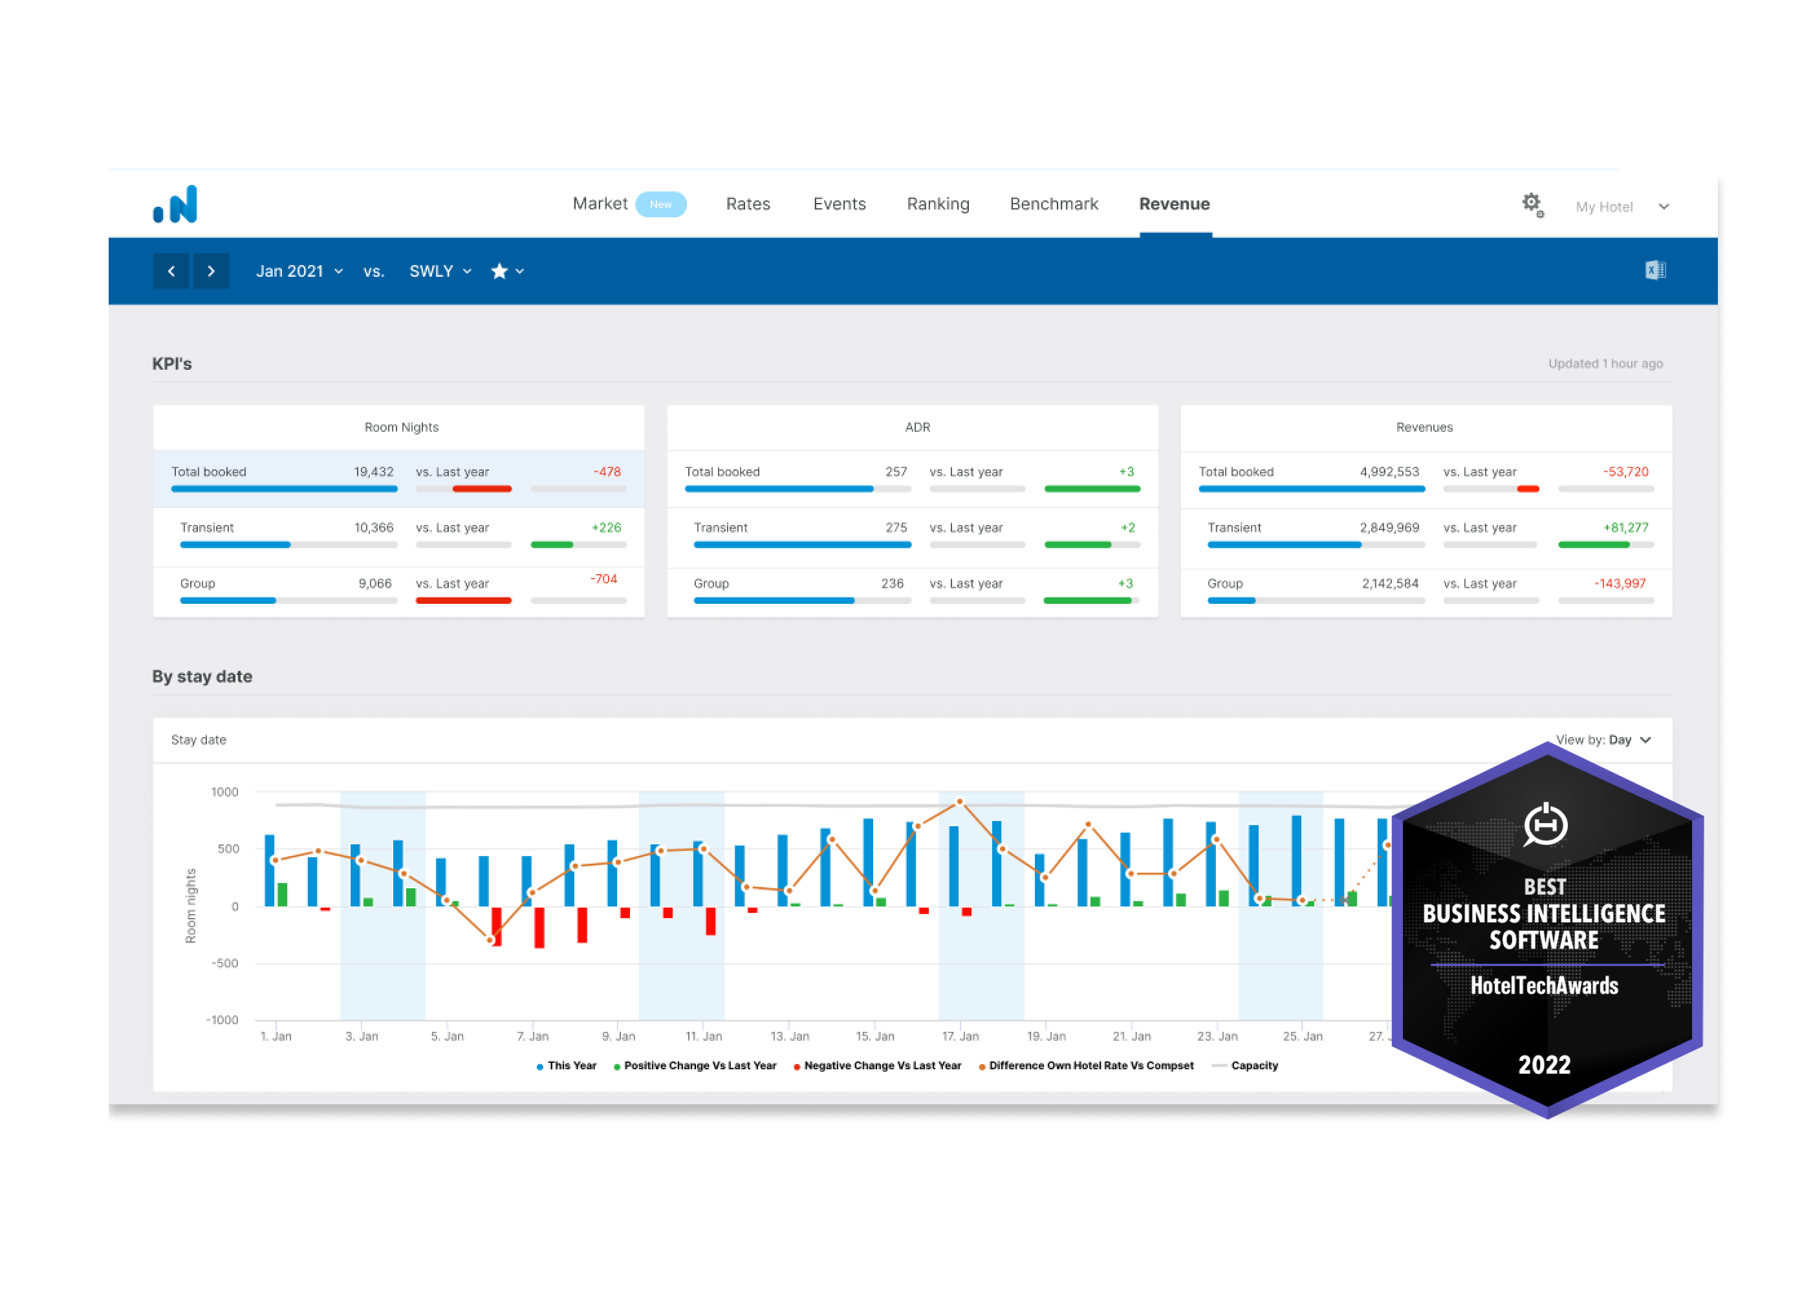Screen dimensions: 1811x1293
Task: Click the New badge beside Market
Action: 660,205
